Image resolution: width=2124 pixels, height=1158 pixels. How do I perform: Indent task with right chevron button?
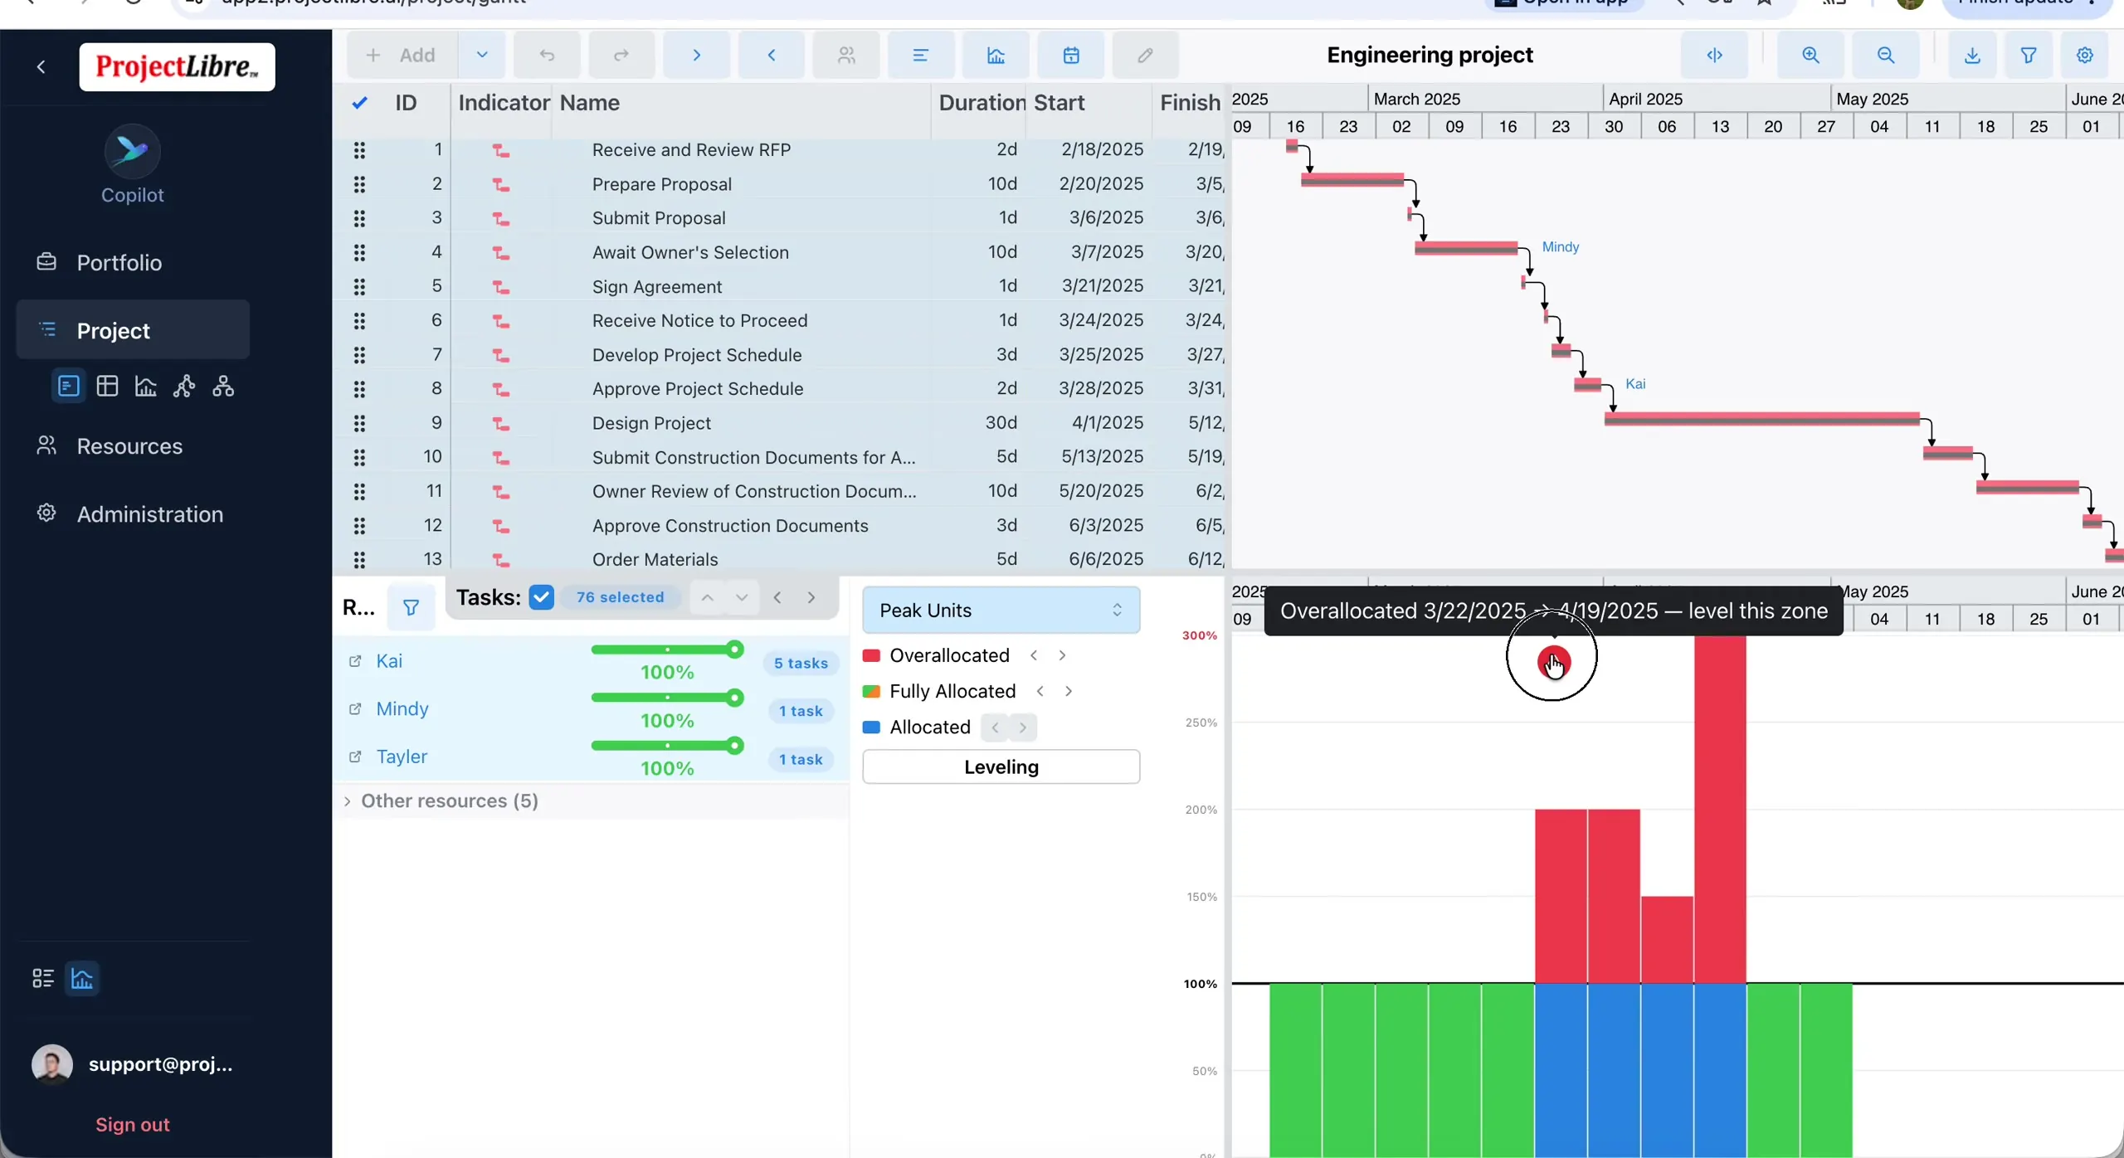(696, 55)
